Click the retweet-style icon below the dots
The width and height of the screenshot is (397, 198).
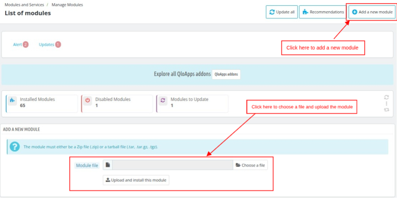coord(387,110)
